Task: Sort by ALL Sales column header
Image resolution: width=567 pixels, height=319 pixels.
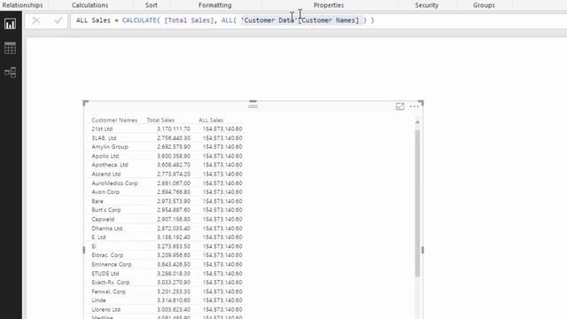Action: (211, 121)
